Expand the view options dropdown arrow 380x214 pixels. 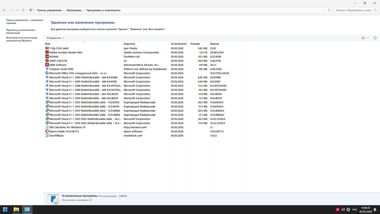[368, 38]
